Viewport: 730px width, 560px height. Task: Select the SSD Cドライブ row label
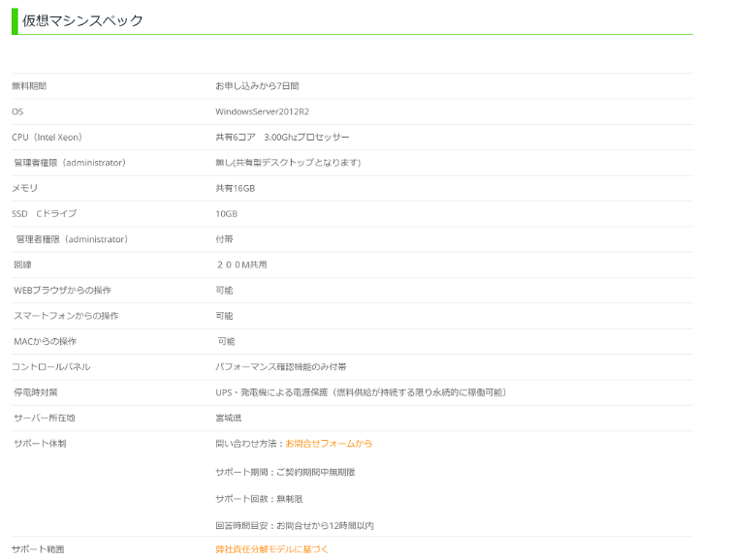(x=44, y=213)
